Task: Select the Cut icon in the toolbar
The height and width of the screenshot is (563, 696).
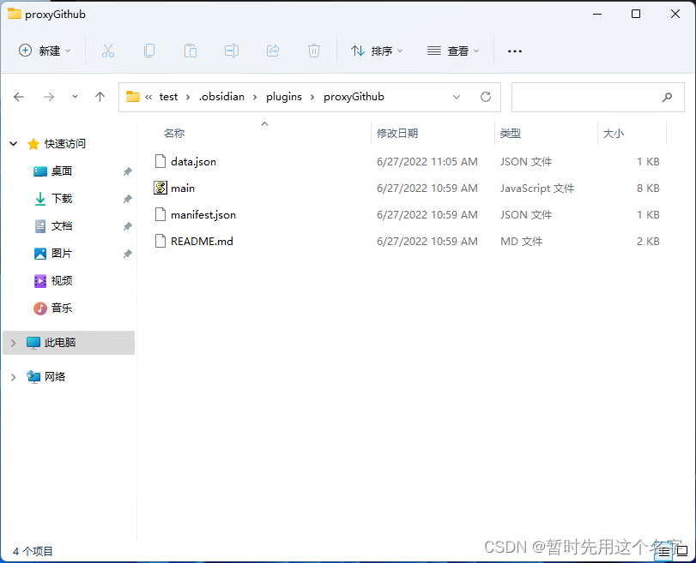Action: tap(108, 51)
